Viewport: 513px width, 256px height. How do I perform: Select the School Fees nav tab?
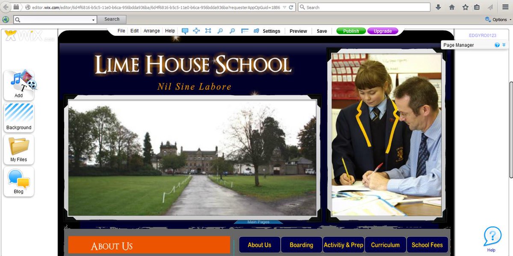[x=427, y=244]
